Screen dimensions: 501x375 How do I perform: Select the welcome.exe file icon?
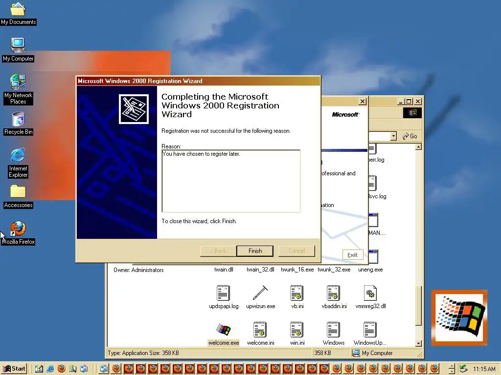click(x=223, y=330)
